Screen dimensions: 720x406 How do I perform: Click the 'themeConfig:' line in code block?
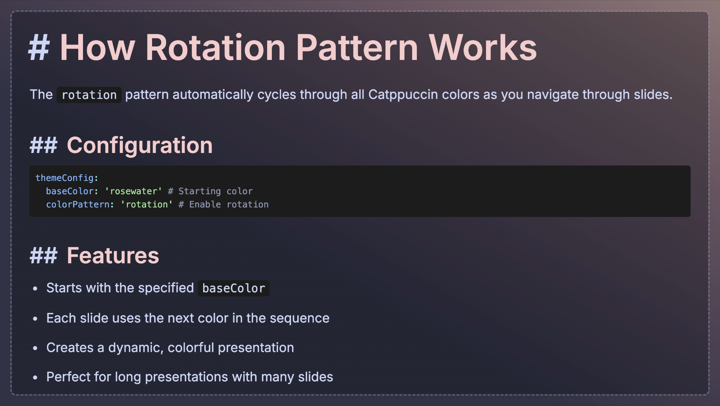[67, 178]
